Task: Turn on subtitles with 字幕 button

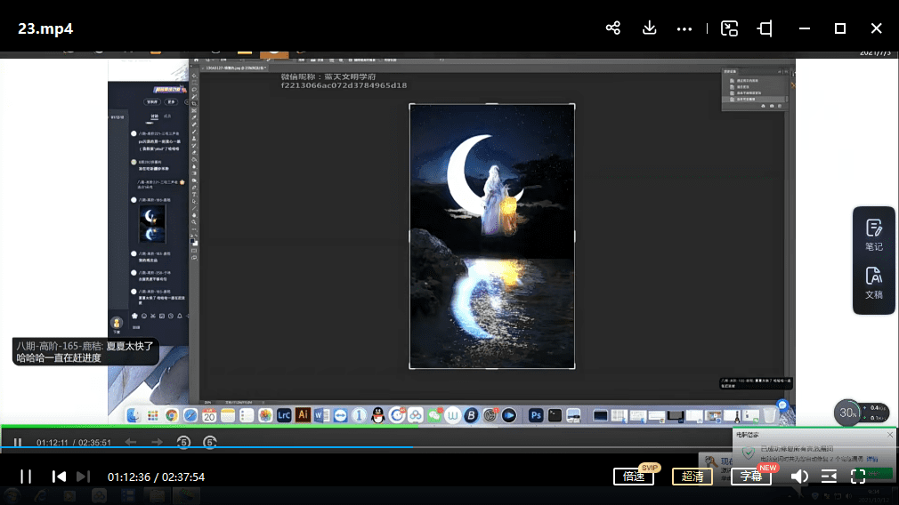Action: point(750,477)
